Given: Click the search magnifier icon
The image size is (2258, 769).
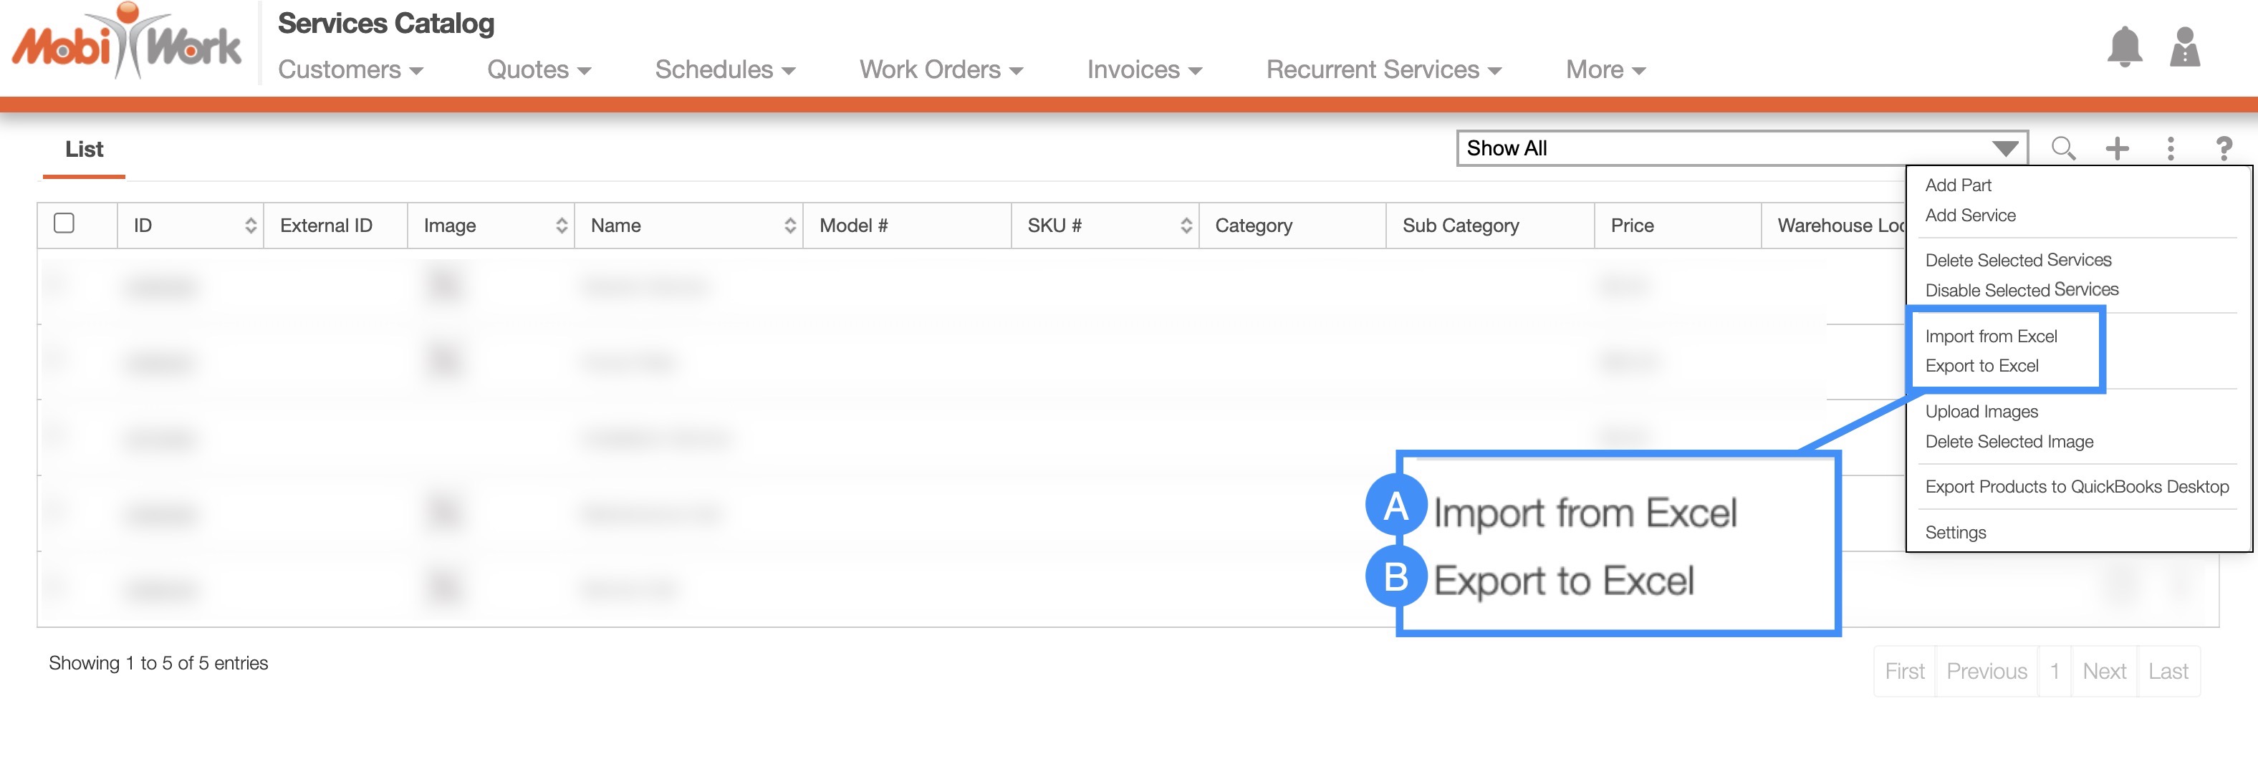Looking at the screenshot, I should 2062,148.
